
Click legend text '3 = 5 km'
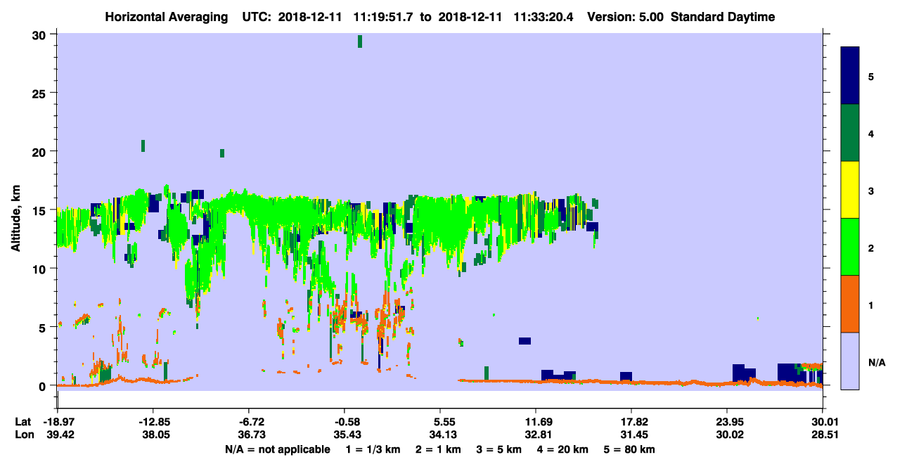coord(498,449)
